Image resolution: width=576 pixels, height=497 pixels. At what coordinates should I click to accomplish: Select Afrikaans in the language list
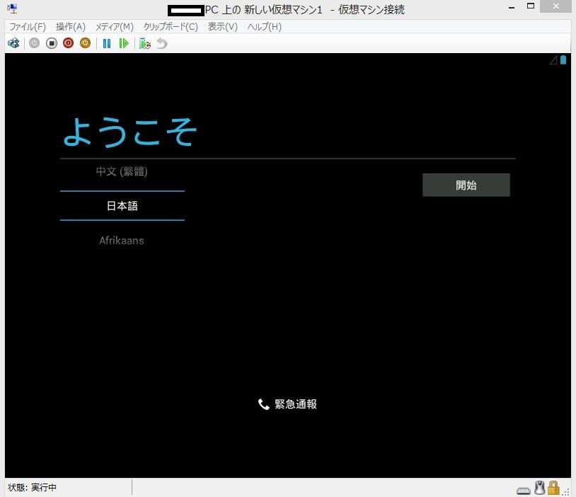pyautogui.click(x=122, y=241)
